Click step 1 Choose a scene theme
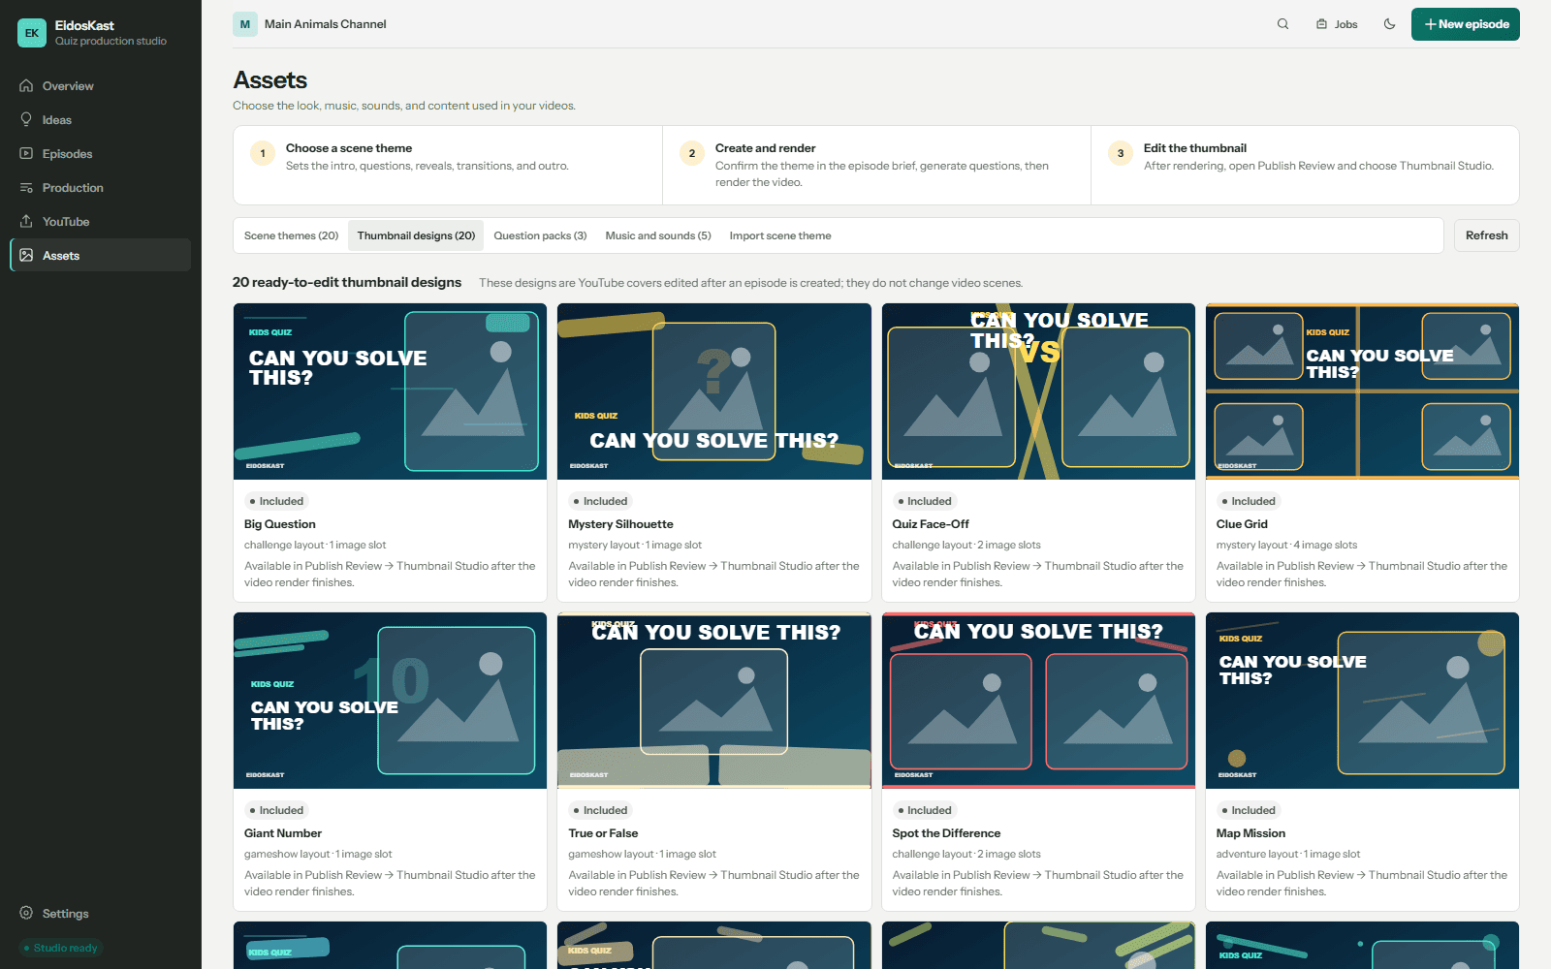 pyautogui.click(x=448, y=165)
